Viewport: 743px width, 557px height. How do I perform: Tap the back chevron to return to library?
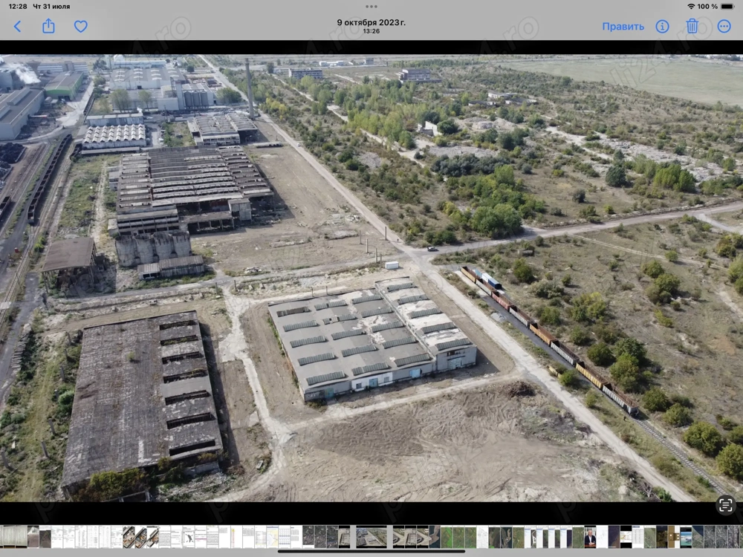click(x=16, y=26)
